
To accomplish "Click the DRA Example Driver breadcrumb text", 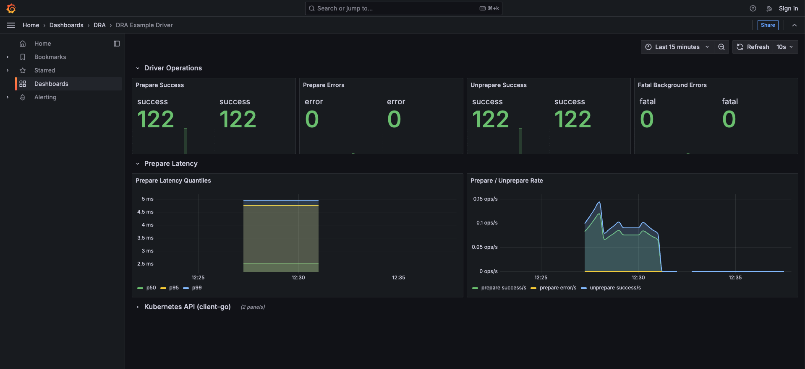I will pos(144,25).
